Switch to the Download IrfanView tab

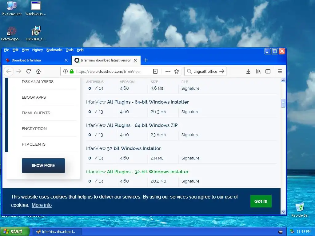click(37, 60)
